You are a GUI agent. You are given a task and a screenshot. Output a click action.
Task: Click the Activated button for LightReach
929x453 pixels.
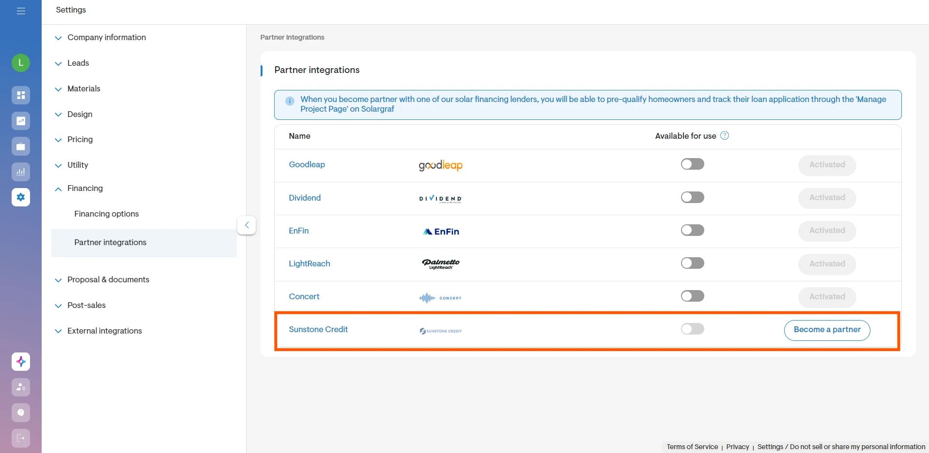[x=827, y=264]
